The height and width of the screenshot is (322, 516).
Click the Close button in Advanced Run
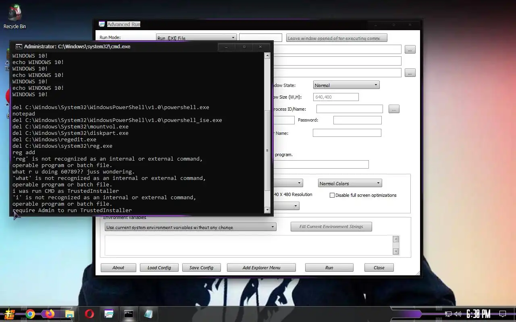[379, 268]
